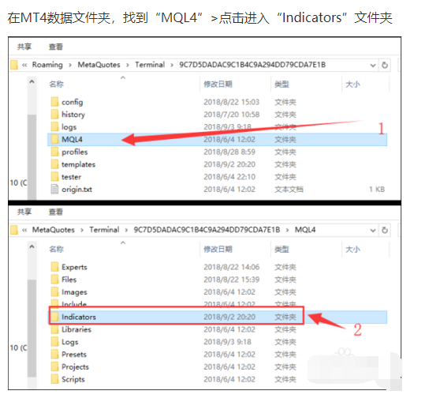440x402 pixels.
Task: Click the Presets folder icon
Action: [54, 354]
